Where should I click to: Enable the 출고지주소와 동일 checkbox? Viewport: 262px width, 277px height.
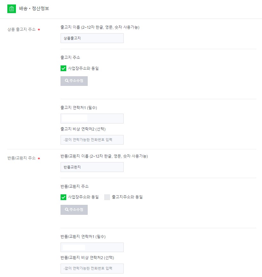point(107,197)
